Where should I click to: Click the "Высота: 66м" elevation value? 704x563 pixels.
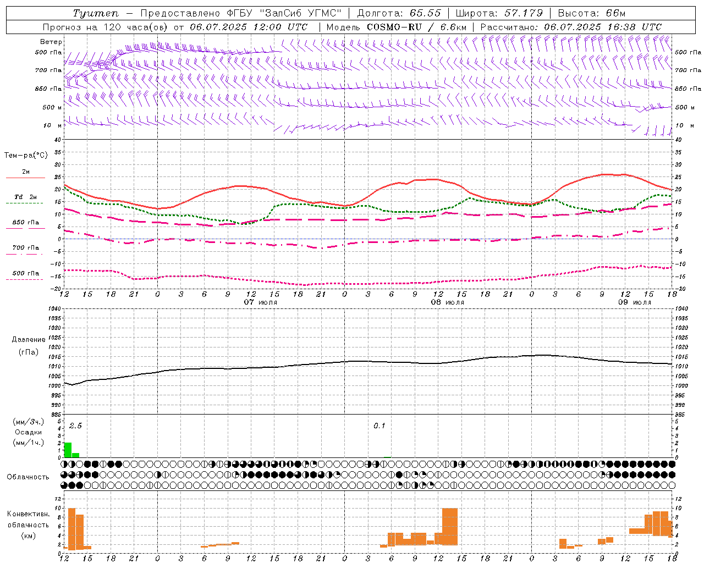[x=592, y=13]
